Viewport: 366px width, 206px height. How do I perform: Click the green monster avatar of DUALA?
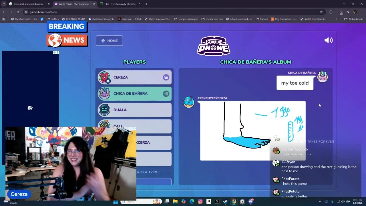coord(104,110)
